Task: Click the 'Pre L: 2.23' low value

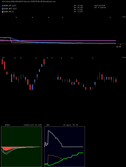Action: pyautogui.click(x=78, y=10)
